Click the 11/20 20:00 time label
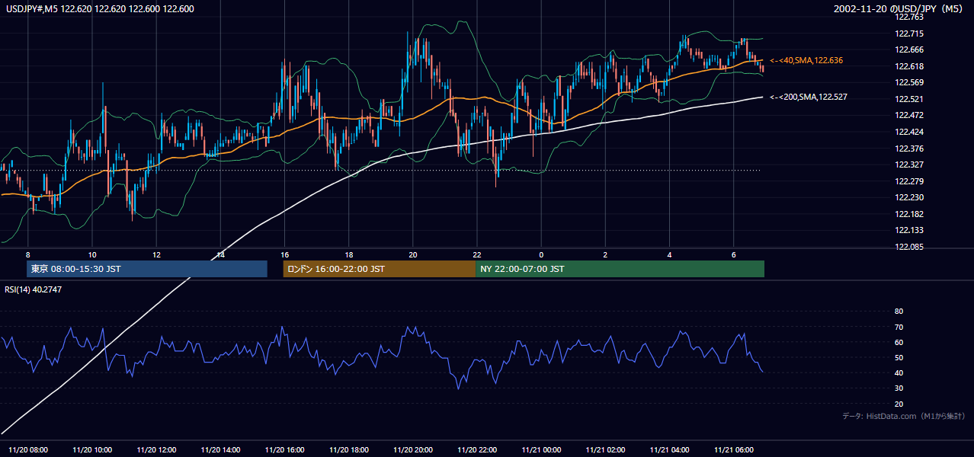Viewport: 974px width, 457px height. (413, 449)
